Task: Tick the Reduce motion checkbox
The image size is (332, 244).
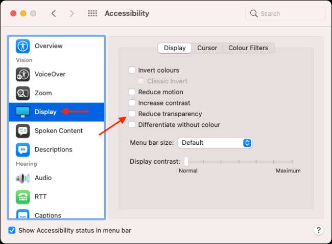Action: tap(132, 92)
